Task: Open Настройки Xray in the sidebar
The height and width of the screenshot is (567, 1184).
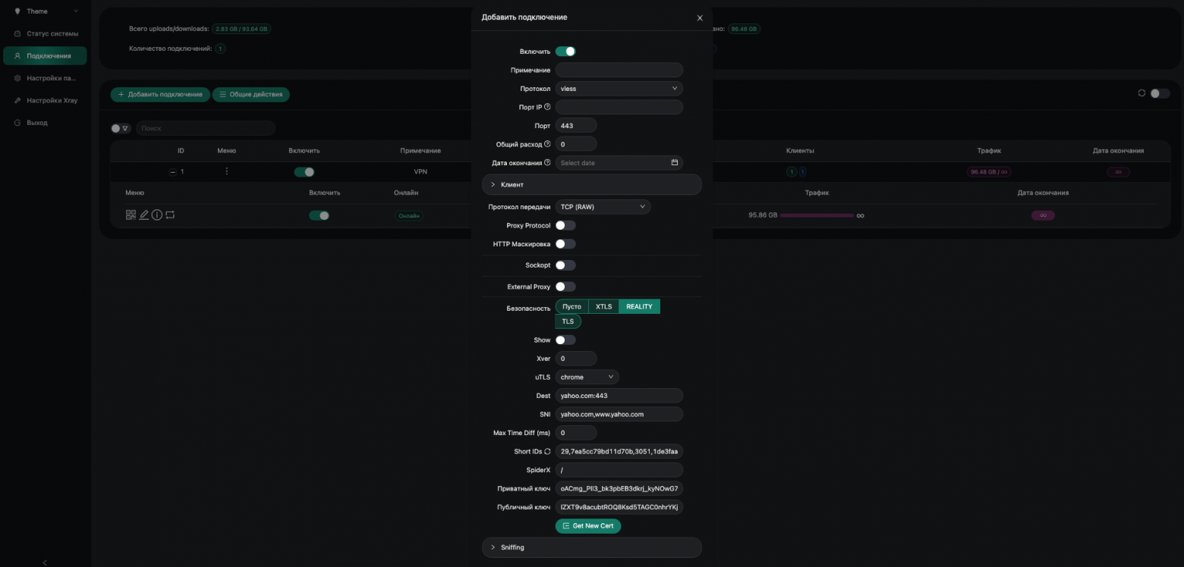Action: [x=45, y=100]
